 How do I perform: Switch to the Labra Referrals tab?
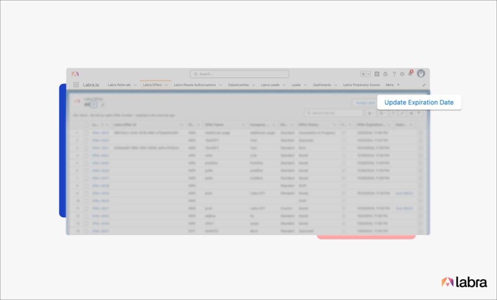tap(119, 85)
